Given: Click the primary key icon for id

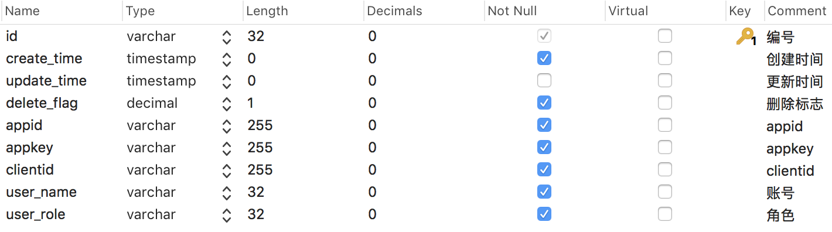Looking at the screenshot, I should click(x=746, y=37).
